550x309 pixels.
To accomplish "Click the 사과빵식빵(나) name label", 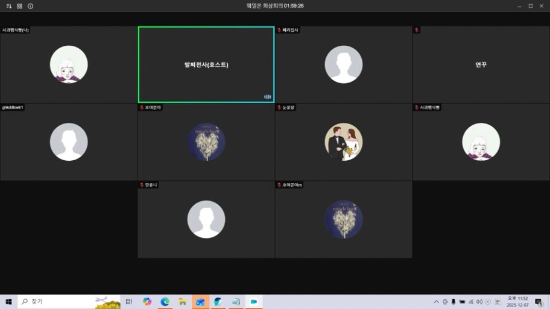I will point(16,30).
